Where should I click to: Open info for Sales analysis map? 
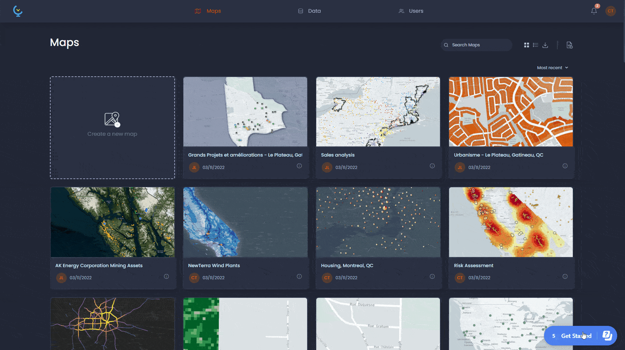coord(432,166)
